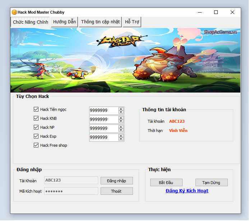
Task: Uncheck the Hack Free shop checkbox
Action: (36, 145)
